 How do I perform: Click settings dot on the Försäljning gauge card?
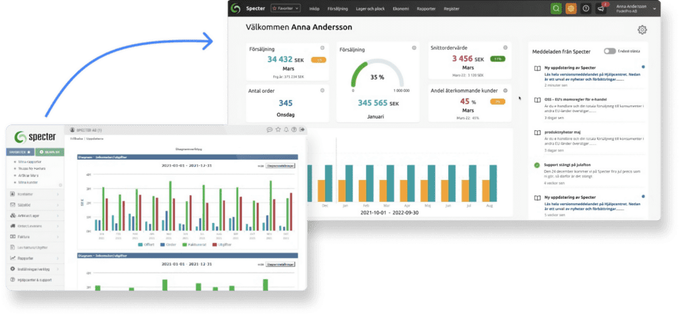tap(414, 48)
